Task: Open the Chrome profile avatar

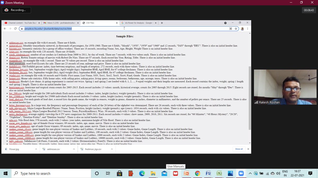Action: pyautogui.click(x=242, y=28)
